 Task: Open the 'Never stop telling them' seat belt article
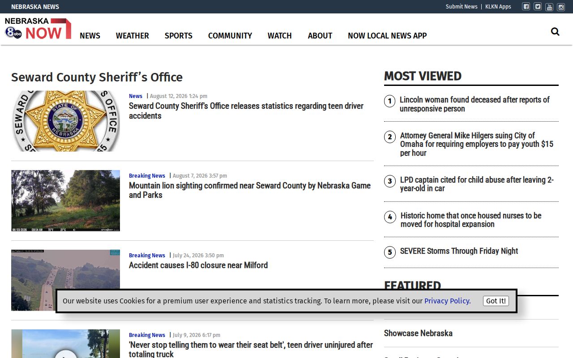coord(251,349)
